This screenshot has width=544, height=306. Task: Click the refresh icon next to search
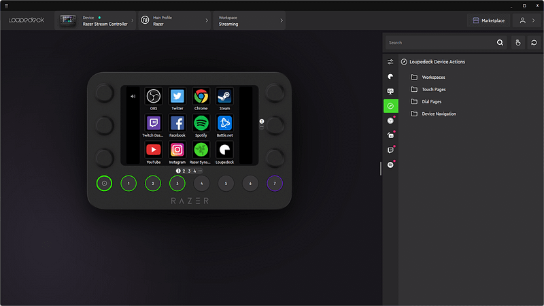(x=534, y=43)
